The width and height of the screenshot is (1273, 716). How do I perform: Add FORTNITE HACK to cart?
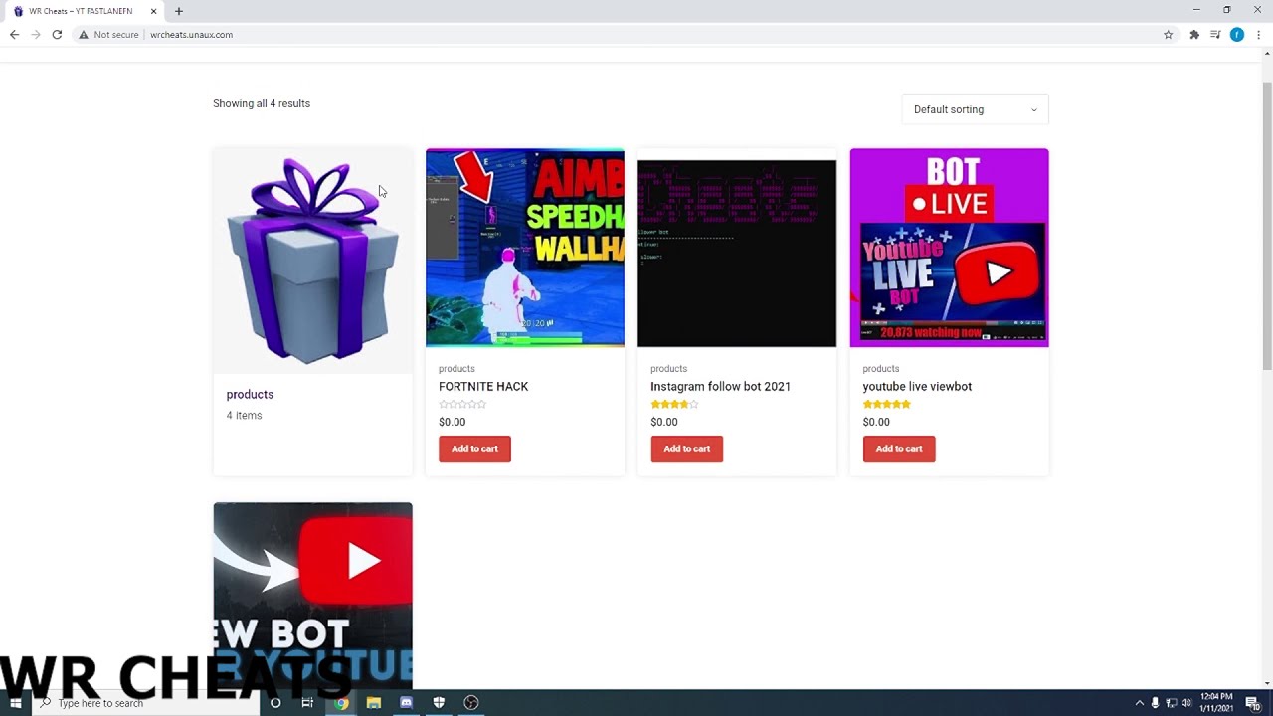[474, 448]
